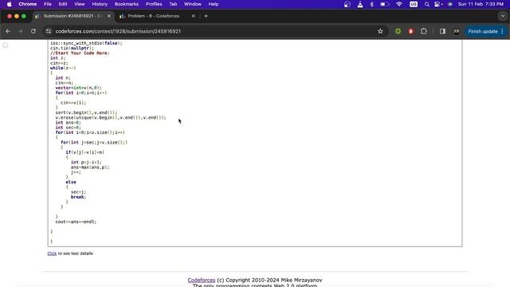
Task: Open a new tab with plus button
Action: coord(206,16)
